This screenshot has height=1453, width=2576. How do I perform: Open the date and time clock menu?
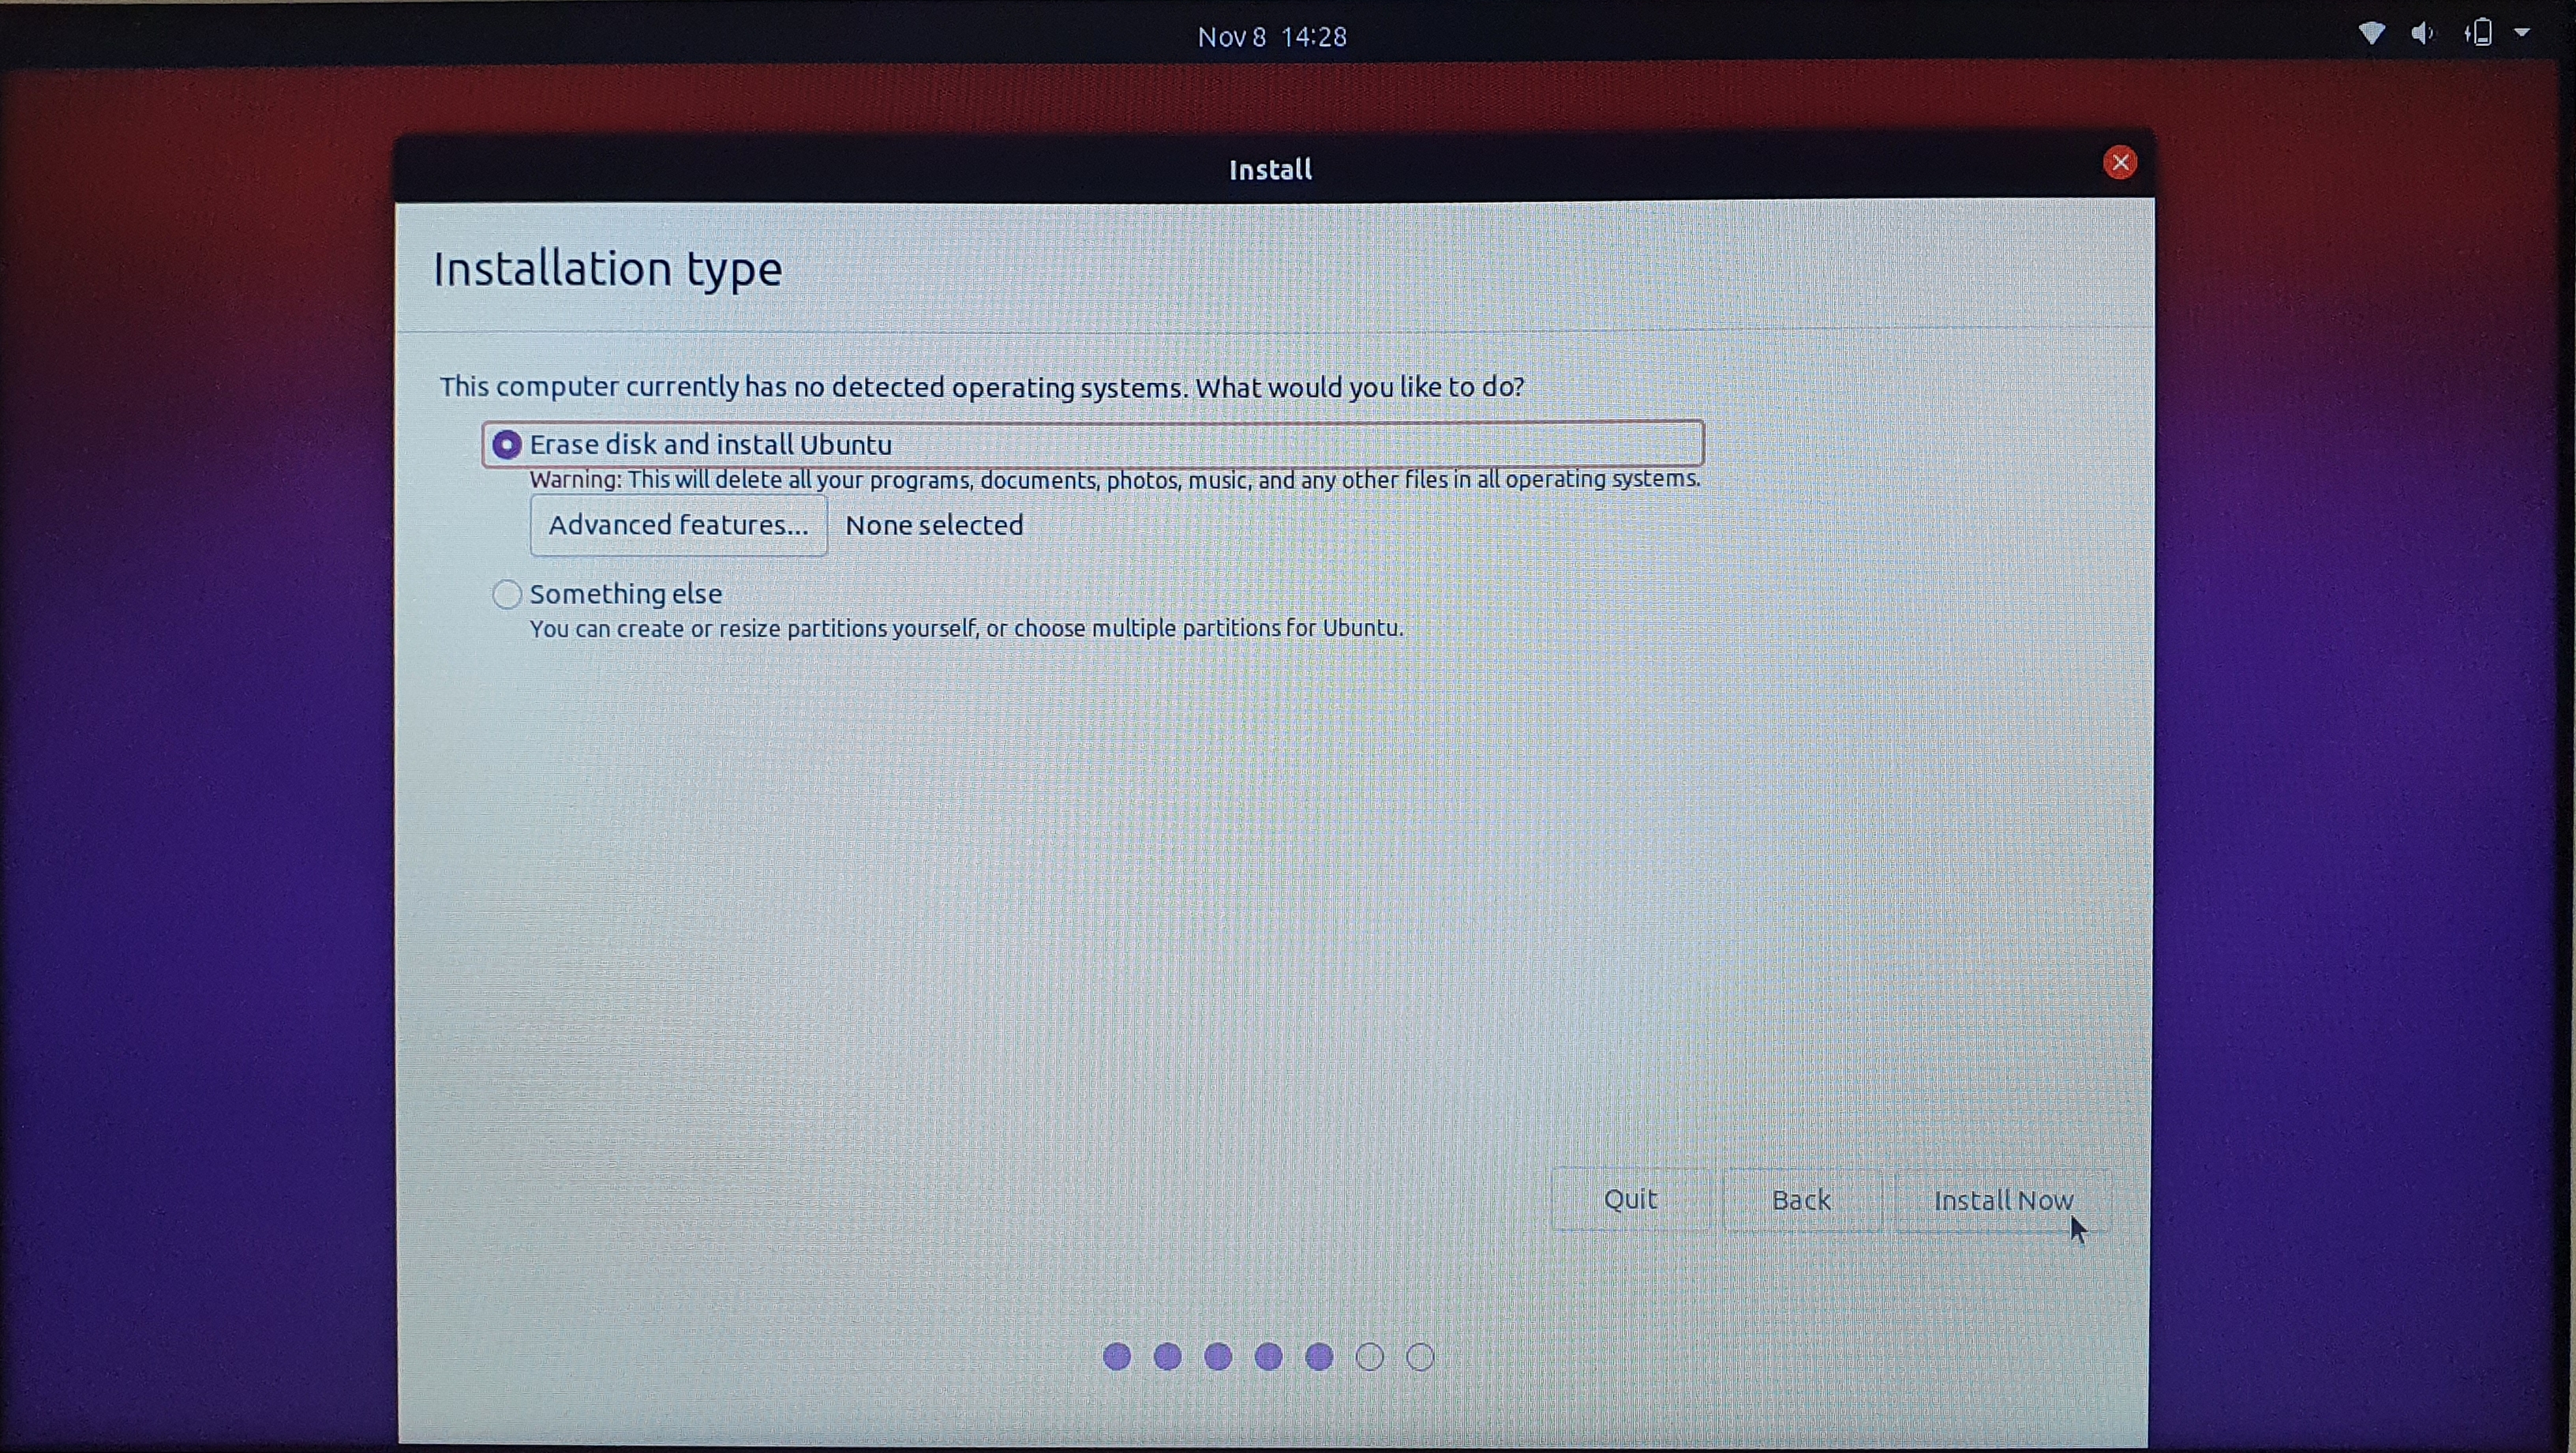point(1272,37)
